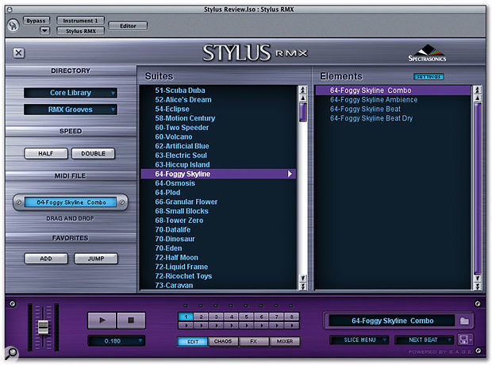Click the Elements list scrollbar thumb
Viewport: 492px width, 365px height.
point(477,188)
